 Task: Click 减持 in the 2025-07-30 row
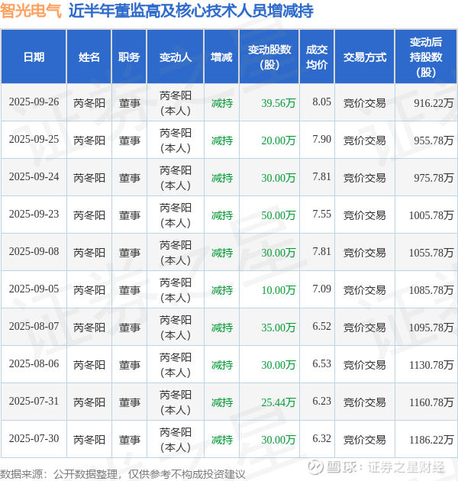[222, 440]
